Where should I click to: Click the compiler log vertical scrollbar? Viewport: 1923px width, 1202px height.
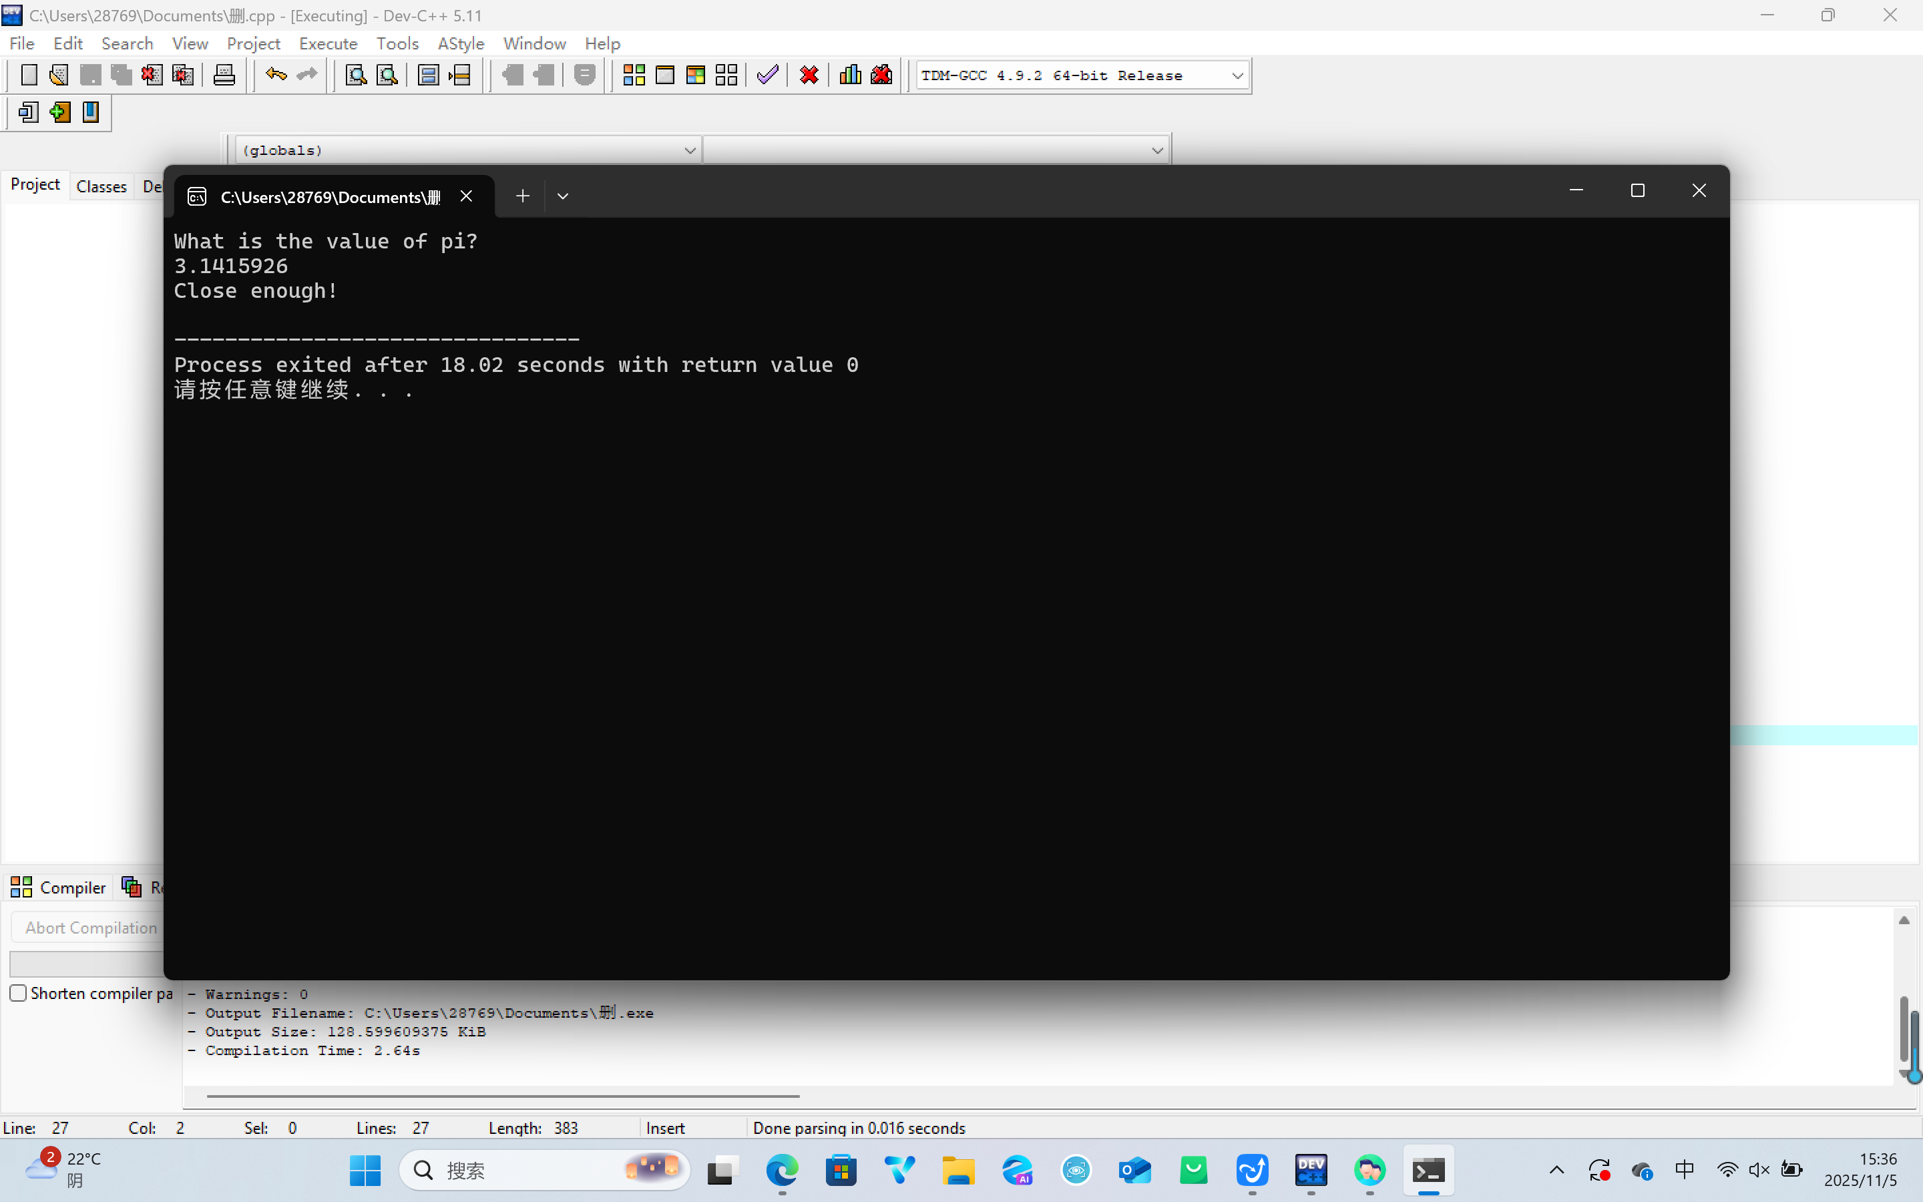click(1903, 1026)
